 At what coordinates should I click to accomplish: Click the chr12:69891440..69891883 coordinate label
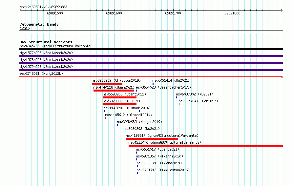click(44, 7)
